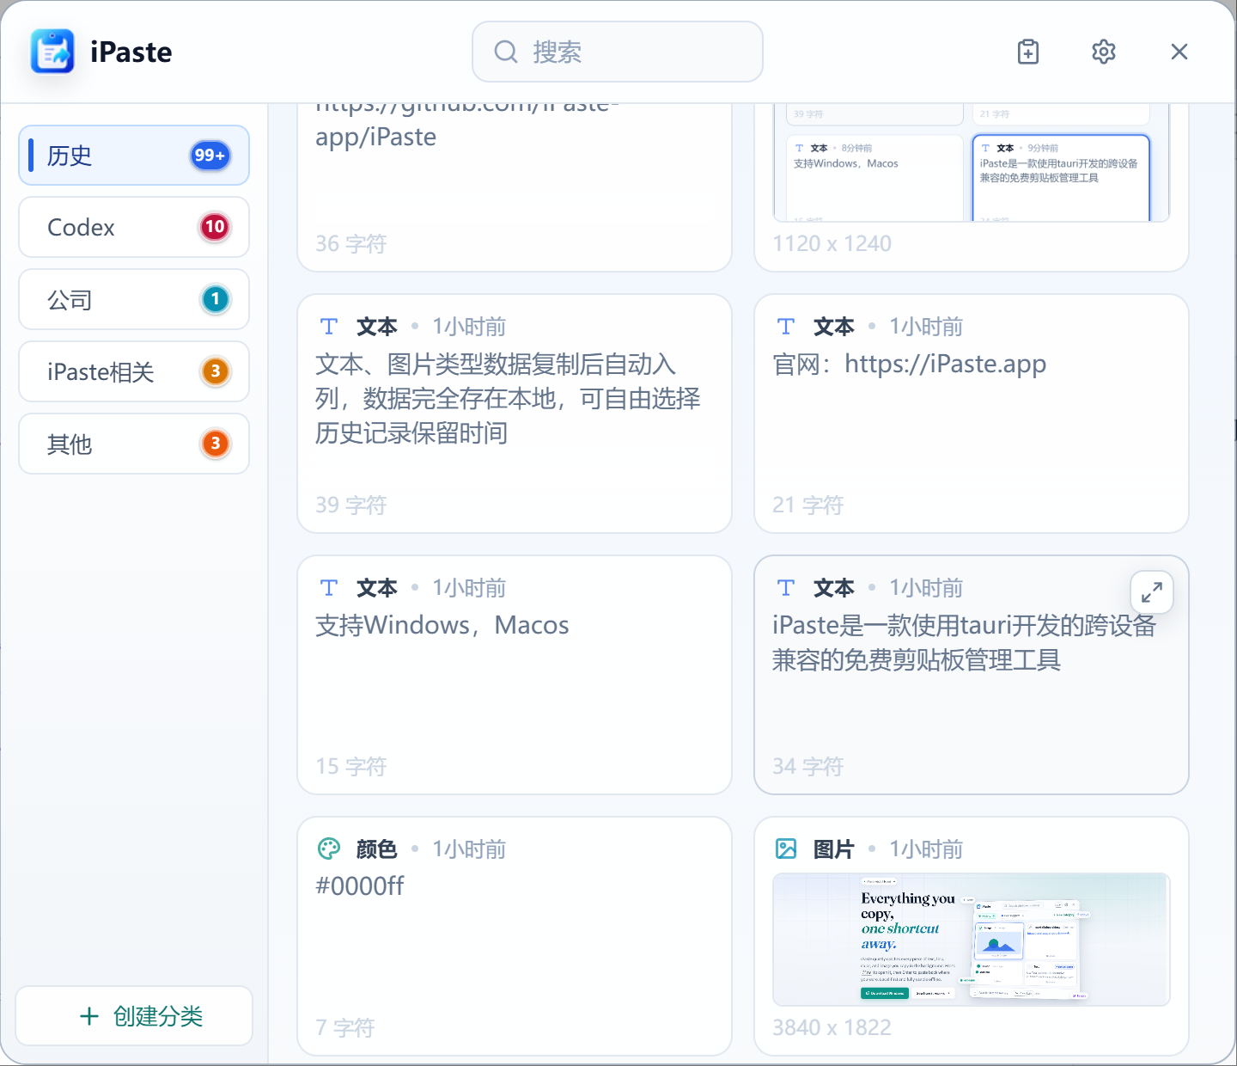Viewport: 1237px width, 1066px height.
Task: Click the 3 badge on 其他 category
Action: tap(215, 444)
